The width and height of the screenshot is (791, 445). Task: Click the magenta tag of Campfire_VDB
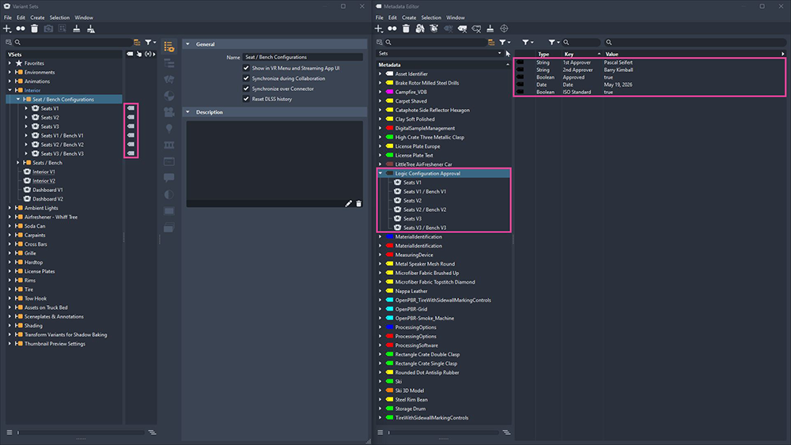coord(389,92)
